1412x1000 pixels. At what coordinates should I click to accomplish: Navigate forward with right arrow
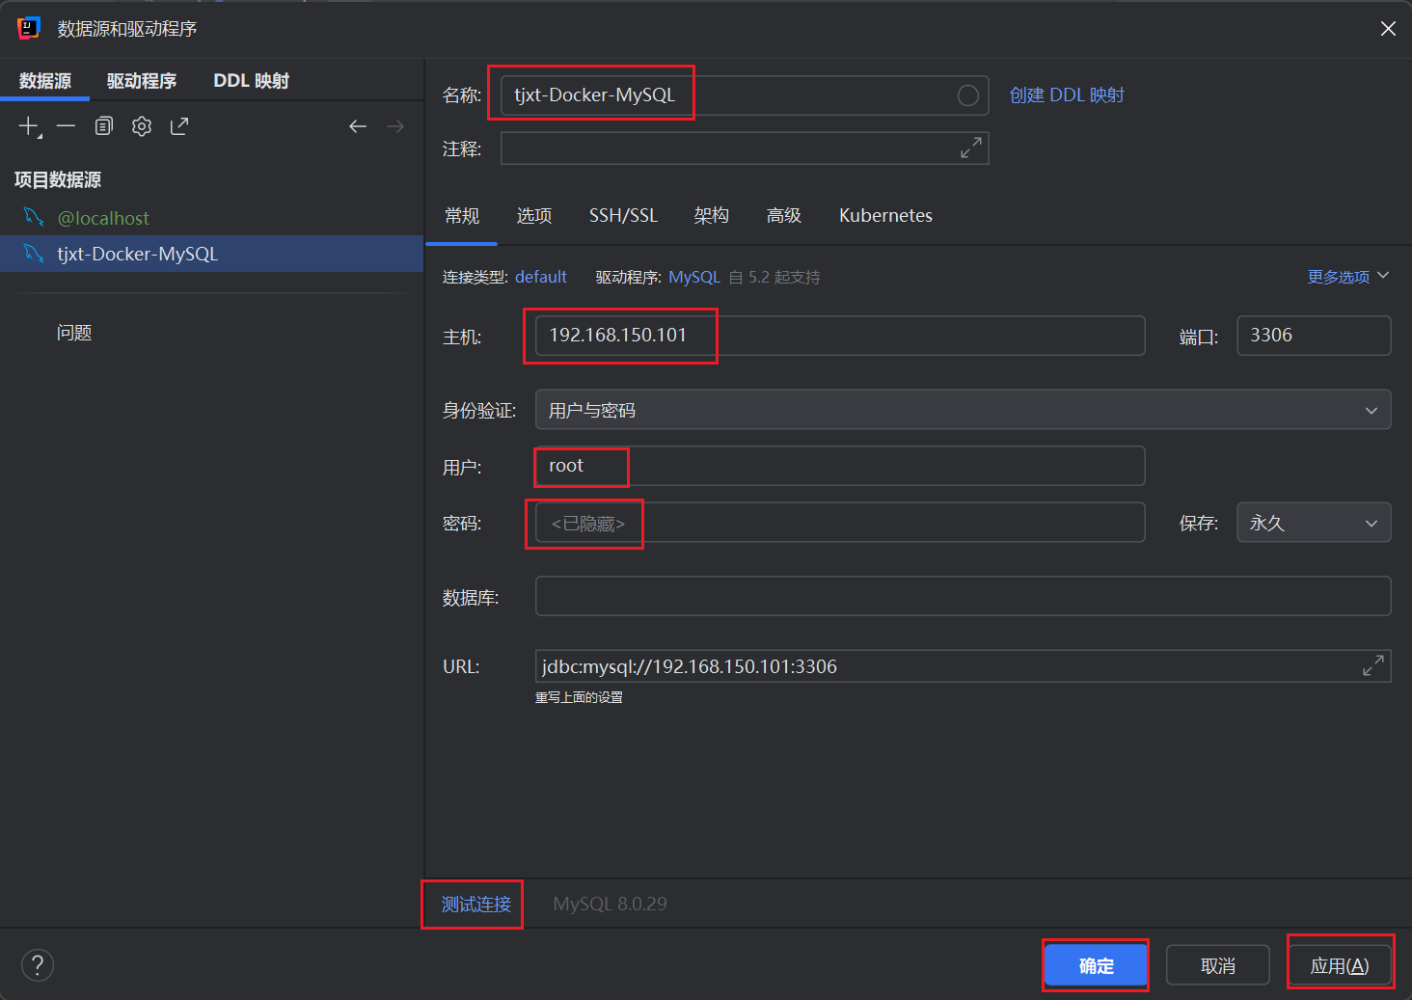[x=395, y=126]
